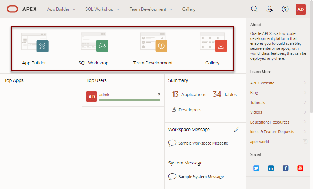Open the AD account menu in header
Image resolution: width=313 pixels, height=189 pixels.
(x=301, y=9)
